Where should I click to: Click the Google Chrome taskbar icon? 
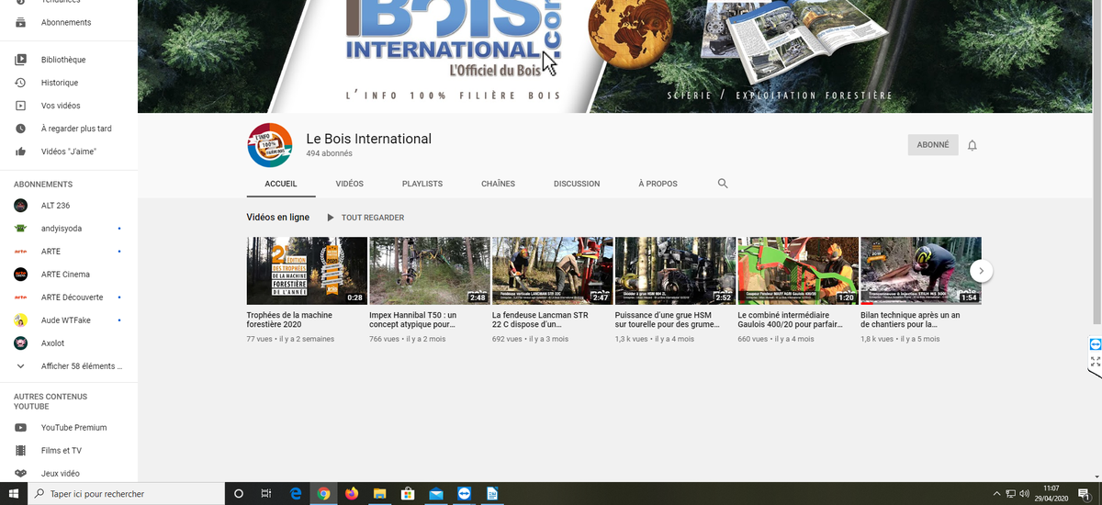tap(323, 494)
